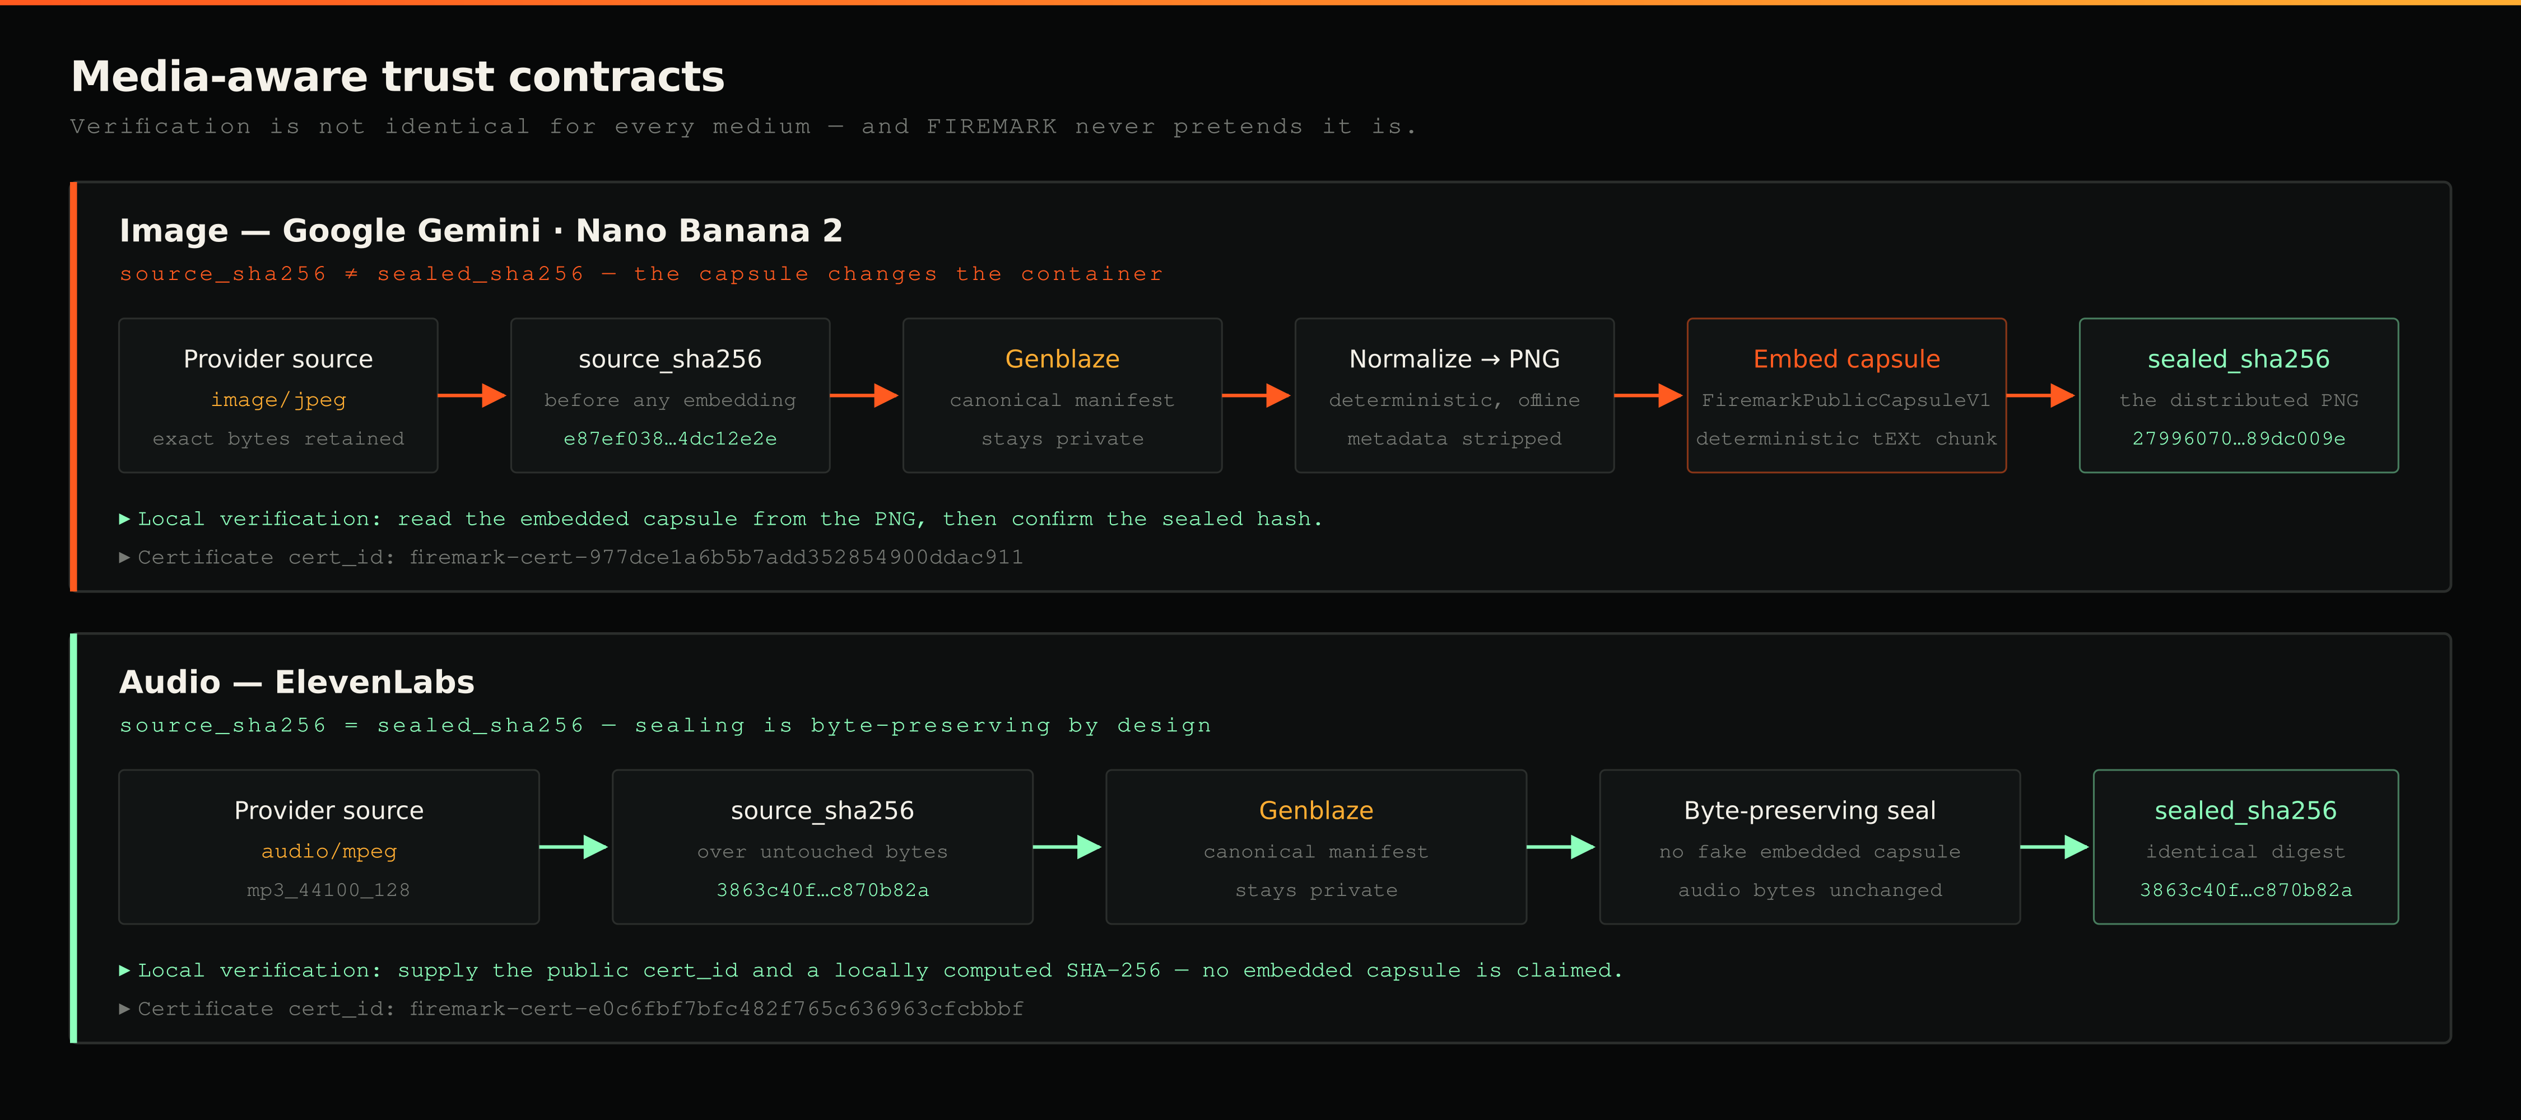
Task: Click the 'deterministic, offline' text
Action: pyautogui.click(x=1454, y=400)
